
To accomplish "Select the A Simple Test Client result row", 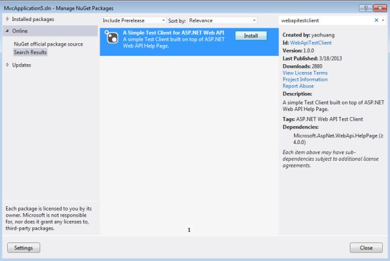I will [x=189, y=42].
